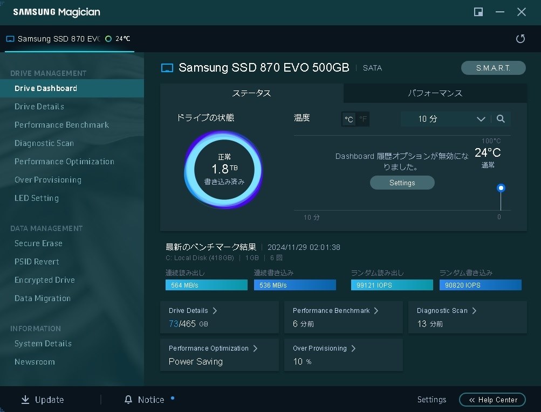541x412 pixels.
Task: Click the green health circle in drive tab
Action: click(108, 39)
